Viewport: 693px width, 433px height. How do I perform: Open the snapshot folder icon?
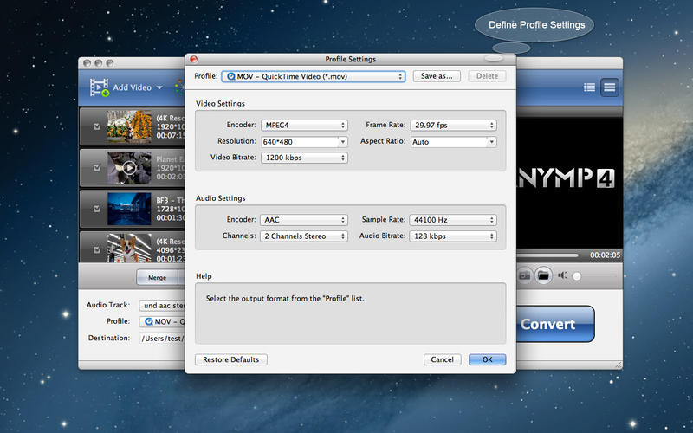pyautogui.click(x=543, y=275)
